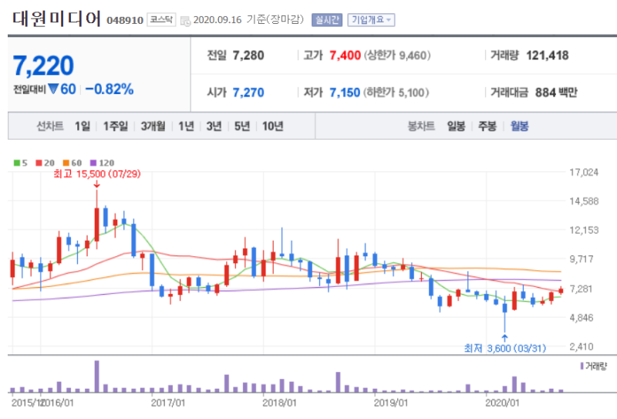
Task: Select the 5년 line chart tab
Action: coord(242,126)
